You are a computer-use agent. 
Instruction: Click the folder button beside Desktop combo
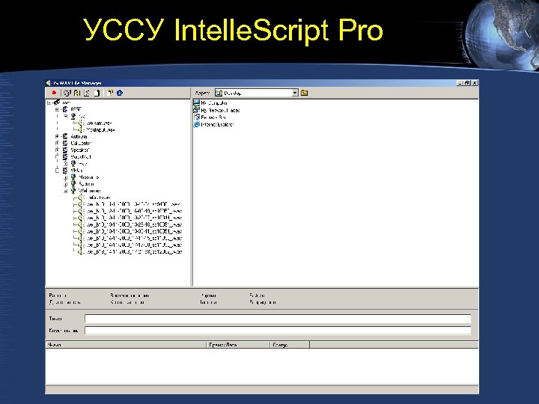point(304,93)
